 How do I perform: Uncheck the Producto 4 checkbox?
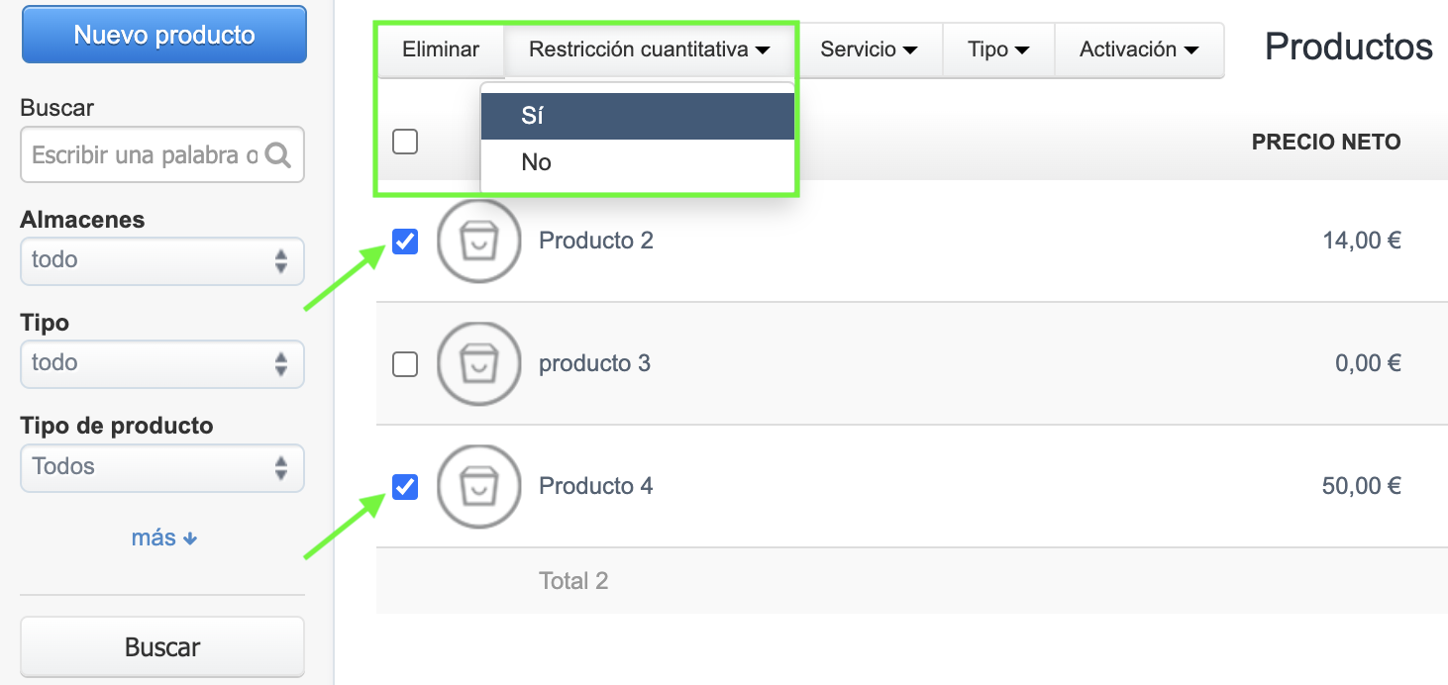[405, 486]
